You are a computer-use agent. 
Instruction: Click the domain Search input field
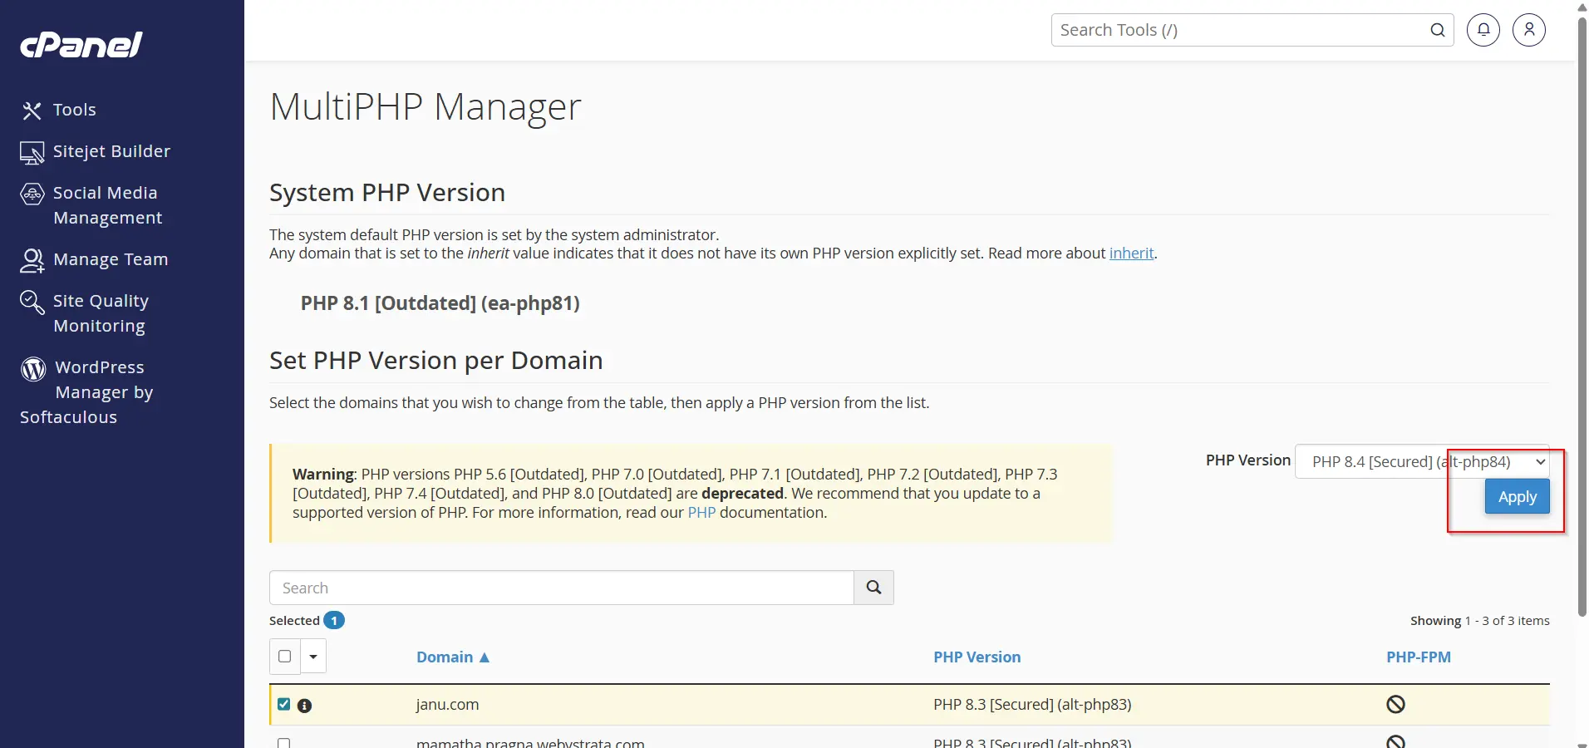pyautogui.click(x=562, y=588)
